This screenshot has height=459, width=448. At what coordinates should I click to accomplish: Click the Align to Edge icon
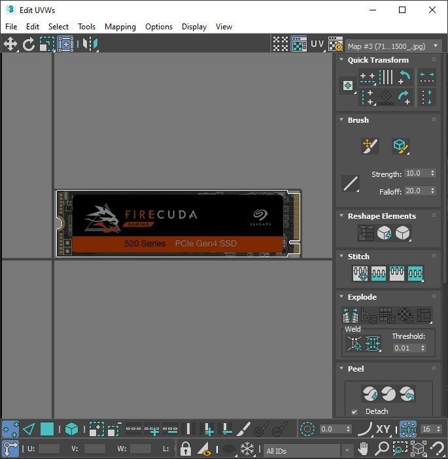click(386, 97)
